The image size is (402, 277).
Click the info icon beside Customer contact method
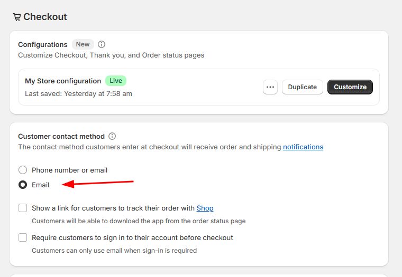point(112,136)
